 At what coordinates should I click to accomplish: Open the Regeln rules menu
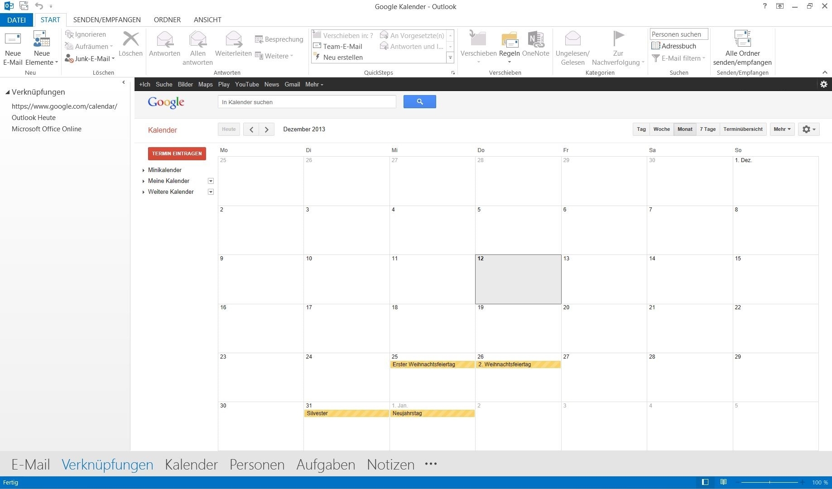pyautogui.click(x=510, y=48)
